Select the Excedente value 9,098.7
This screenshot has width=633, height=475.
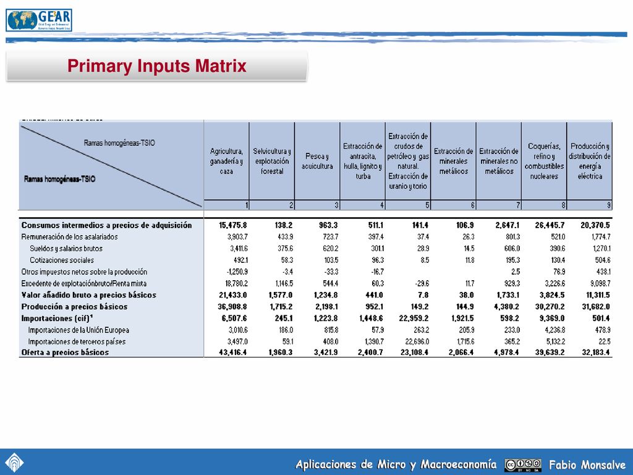601,283
